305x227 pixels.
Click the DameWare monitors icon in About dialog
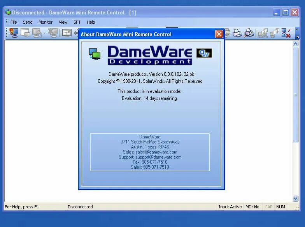pyautogui.click(x=95, y=54)
